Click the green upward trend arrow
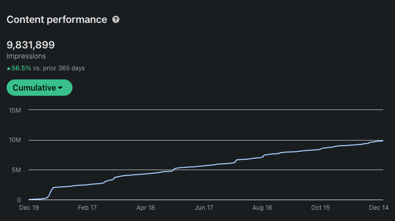395x221 pixels. (9, 68)
